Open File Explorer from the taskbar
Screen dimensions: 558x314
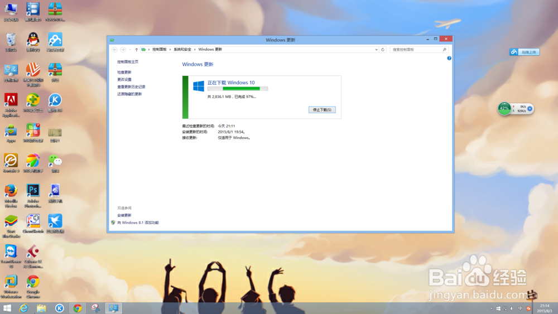pos(42,308)
